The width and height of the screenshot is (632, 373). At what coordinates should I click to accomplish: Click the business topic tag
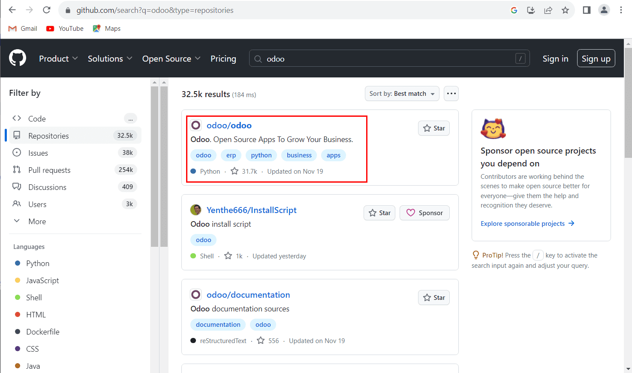click(x=299, y=155)
